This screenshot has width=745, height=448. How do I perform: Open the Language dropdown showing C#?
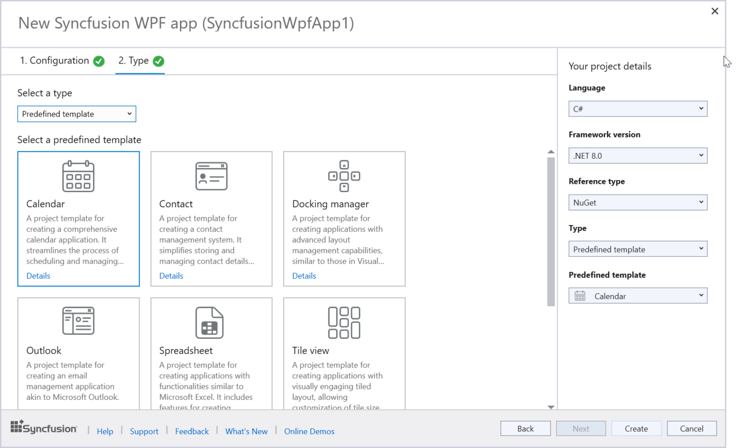[637, 108]
